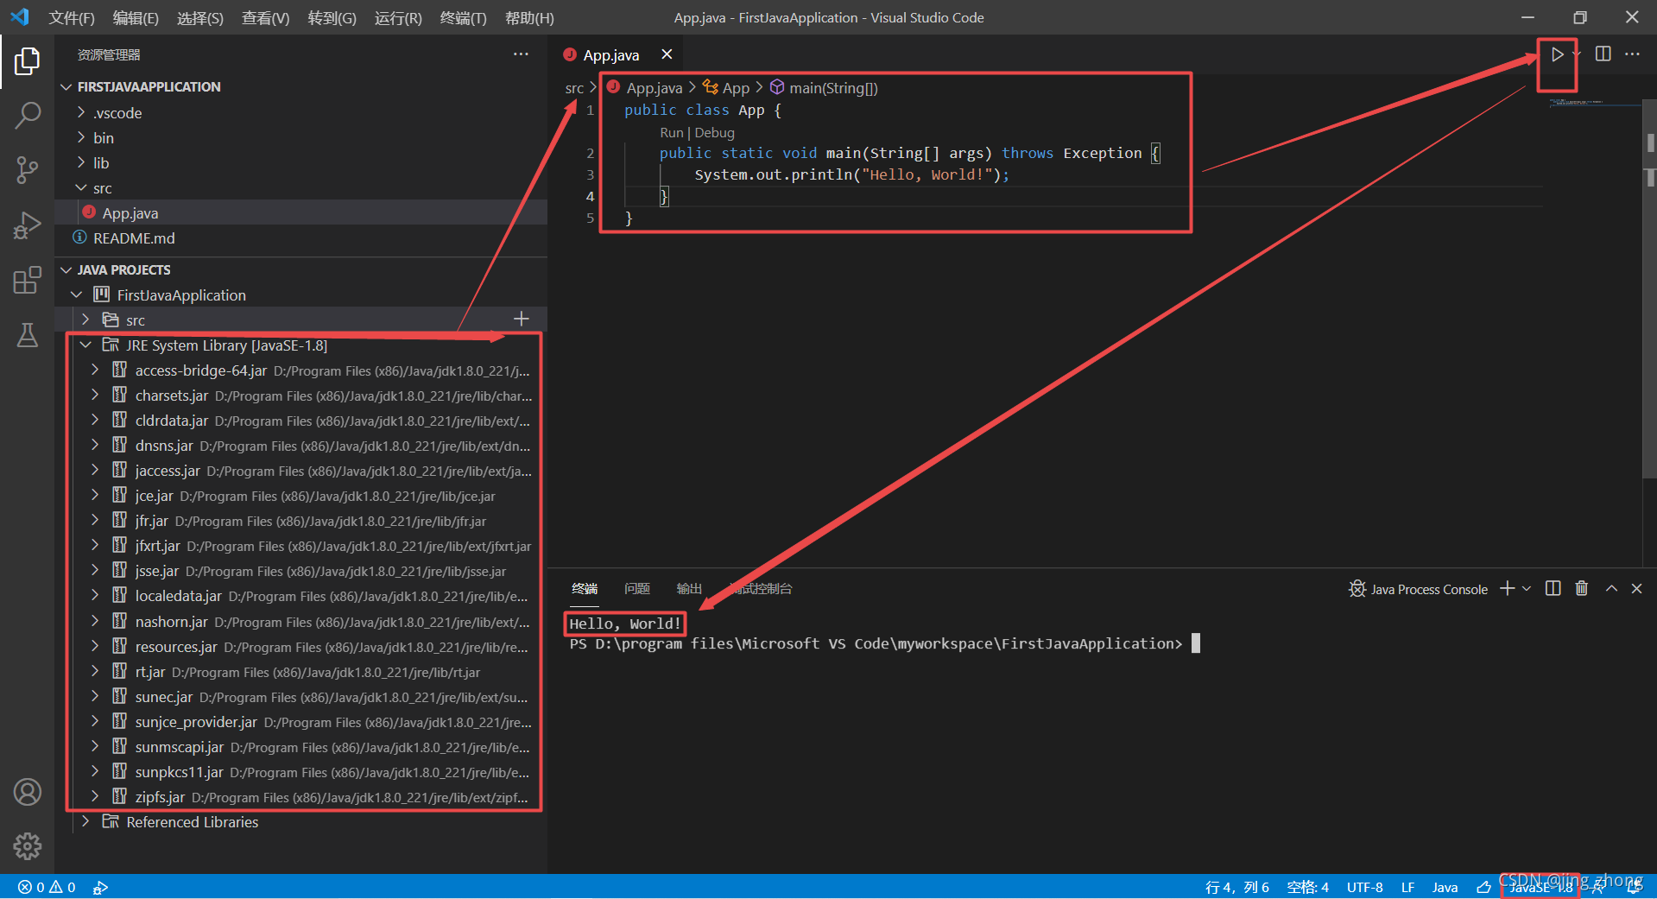Open the Manage gear icon

coord(27,846)
